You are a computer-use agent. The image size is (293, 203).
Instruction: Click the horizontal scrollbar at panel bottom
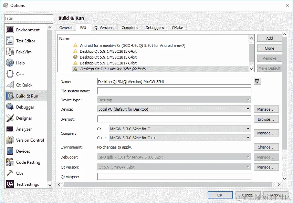pyautogui.click(x=168, y=185)
